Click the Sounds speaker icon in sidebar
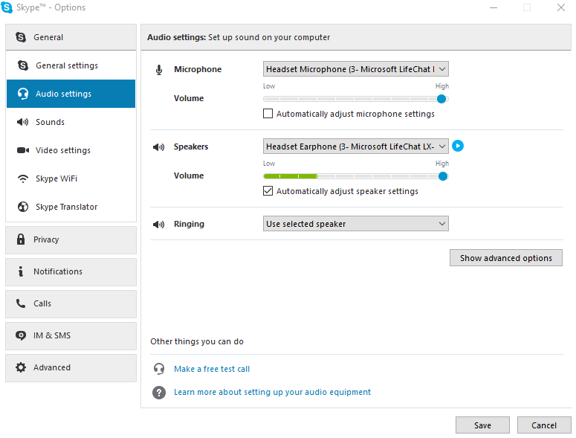The width and height of the screenshot is (576, 438). click(22, 122)
